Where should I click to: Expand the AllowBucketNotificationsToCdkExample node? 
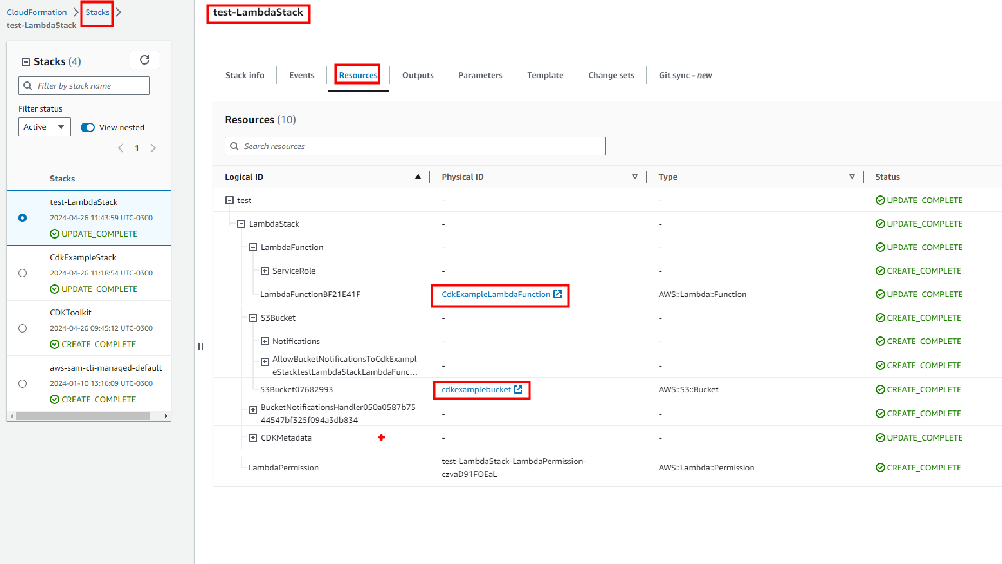(x=265, y=362)
